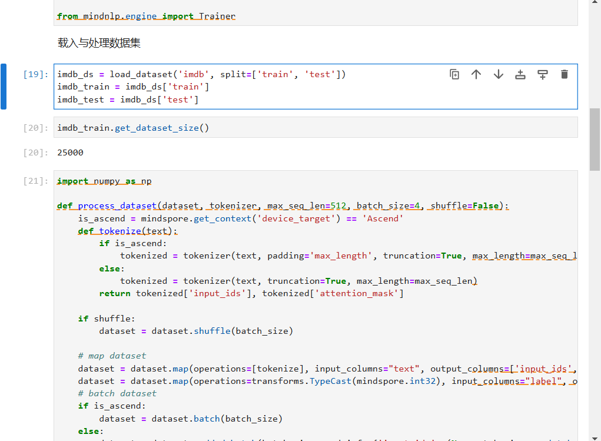Click the 'return tokenized' line
Image resolution: width=601 pixels, height=441 pixels.
251,293
